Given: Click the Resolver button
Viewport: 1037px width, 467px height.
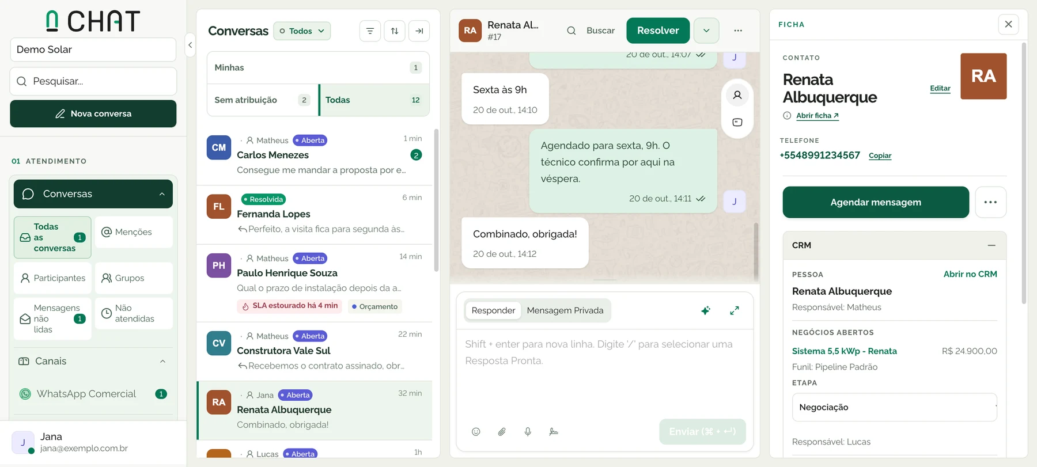Looking at the screenshot, I should click(x=658, y=31).
